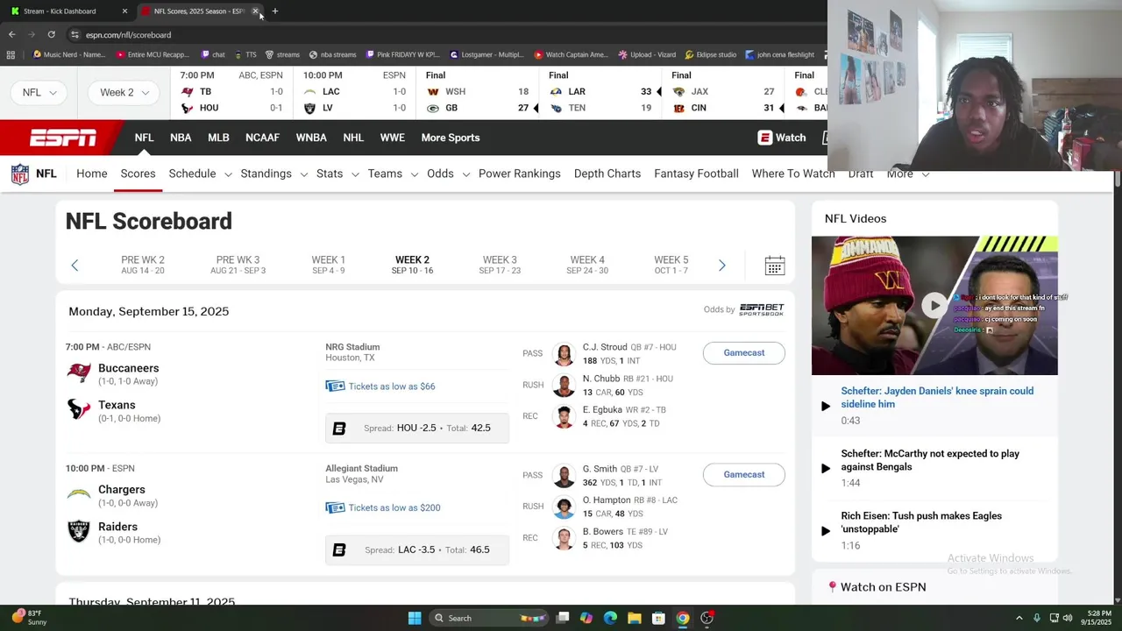
Task: Expand the Schedule submenu chevron
Action: pos(228,174)
